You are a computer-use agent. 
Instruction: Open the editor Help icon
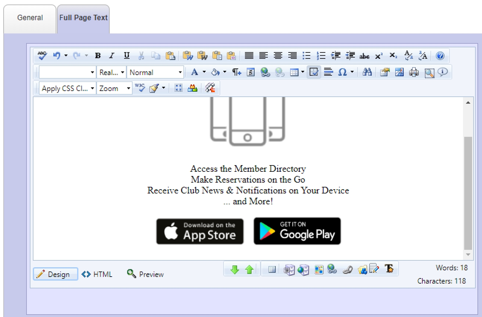(x=440, y=56)
